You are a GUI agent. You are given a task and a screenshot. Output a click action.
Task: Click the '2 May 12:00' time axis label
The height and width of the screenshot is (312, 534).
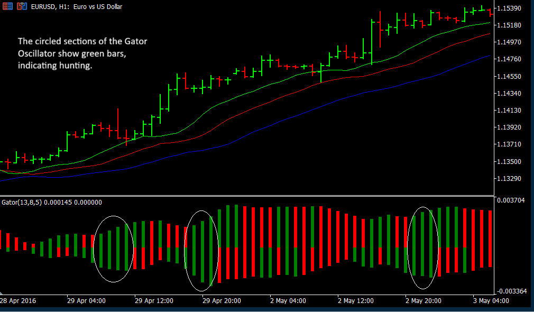tap(356, 301)
